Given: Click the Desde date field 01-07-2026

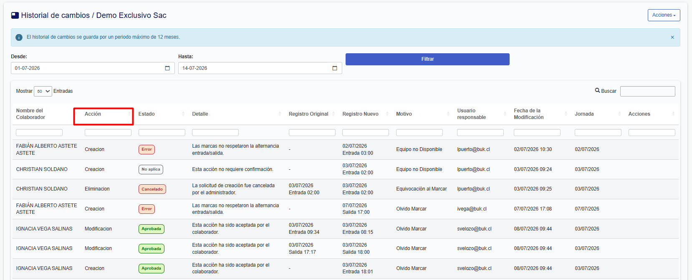Looking at the screenshot, I should (x=93, y=68).
